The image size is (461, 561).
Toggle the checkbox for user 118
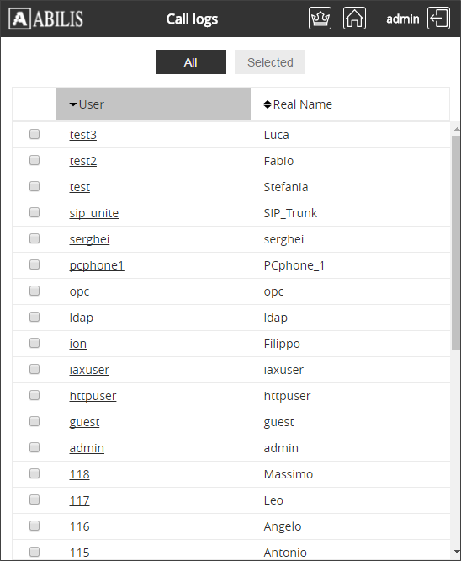pyautogui.click(x=34, y=473)
